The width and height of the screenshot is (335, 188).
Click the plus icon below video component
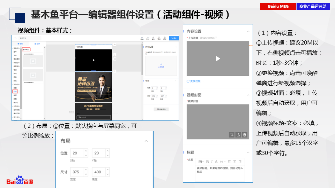coord(115,71)
